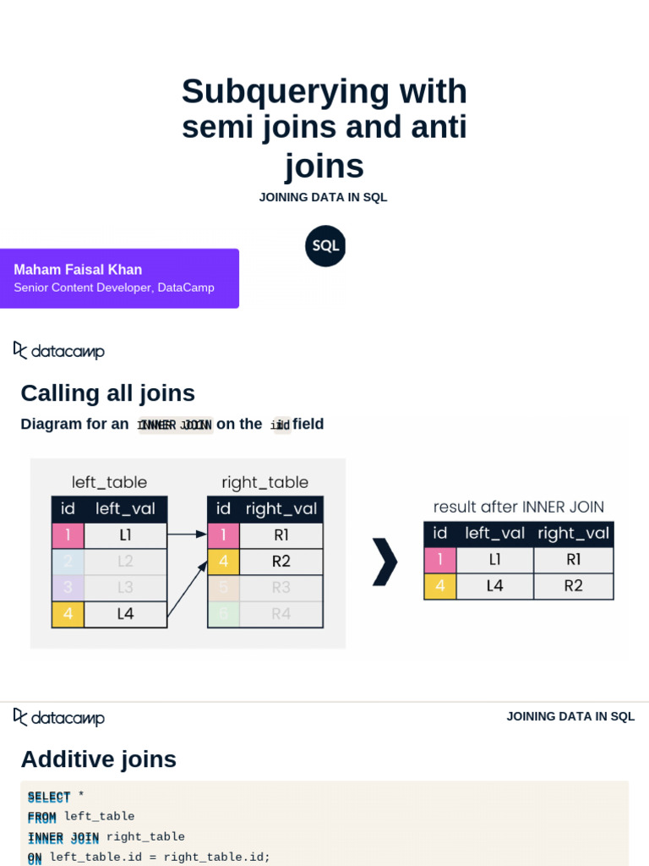Click the R2 cell in the result table
The width and height of the screenshot is (649, 866).
[x=574, y=585]
